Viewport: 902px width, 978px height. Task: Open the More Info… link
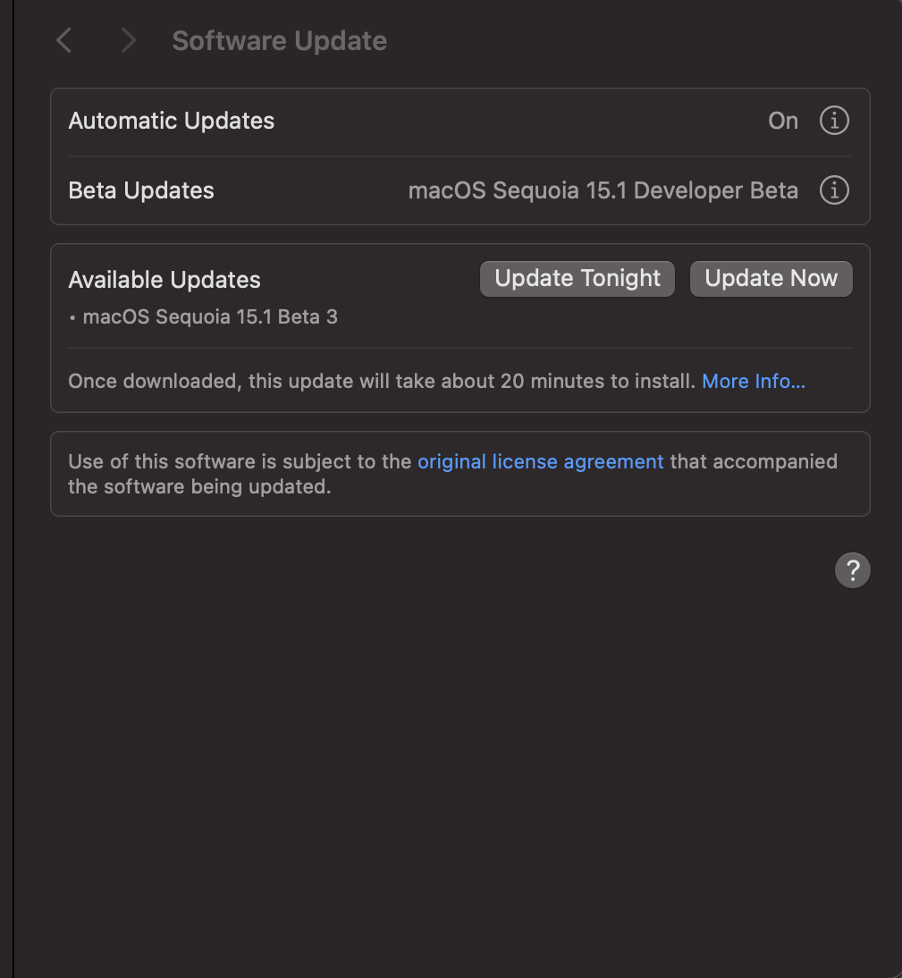click(754, 381)
